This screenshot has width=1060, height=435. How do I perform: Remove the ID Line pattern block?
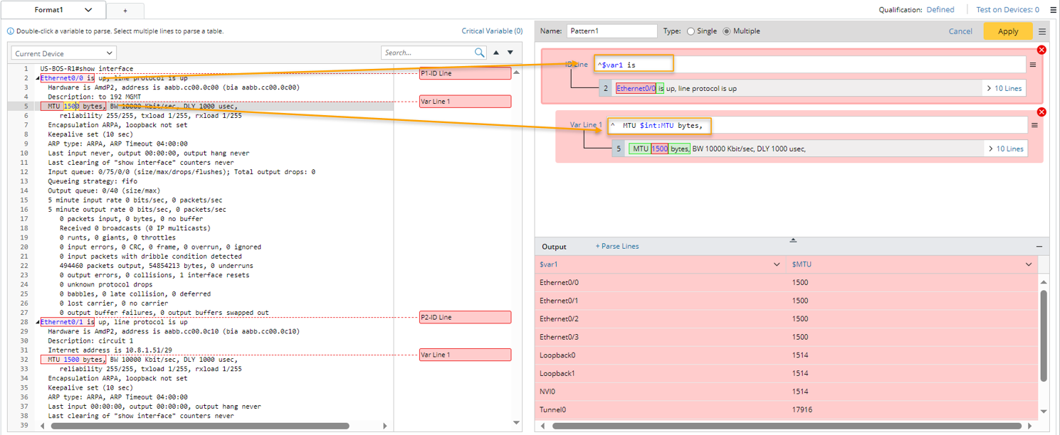coord(1041,50)
